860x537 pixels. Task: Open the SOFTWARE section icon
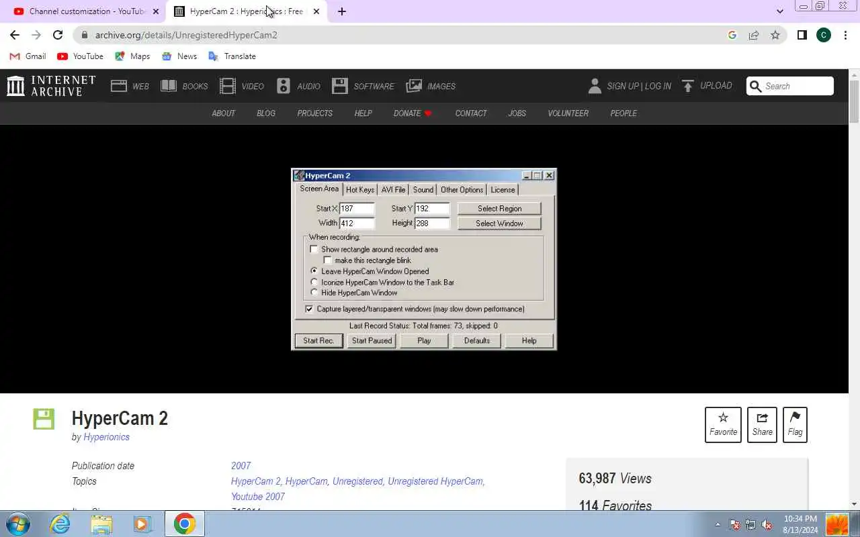click(x=340, y=86)
